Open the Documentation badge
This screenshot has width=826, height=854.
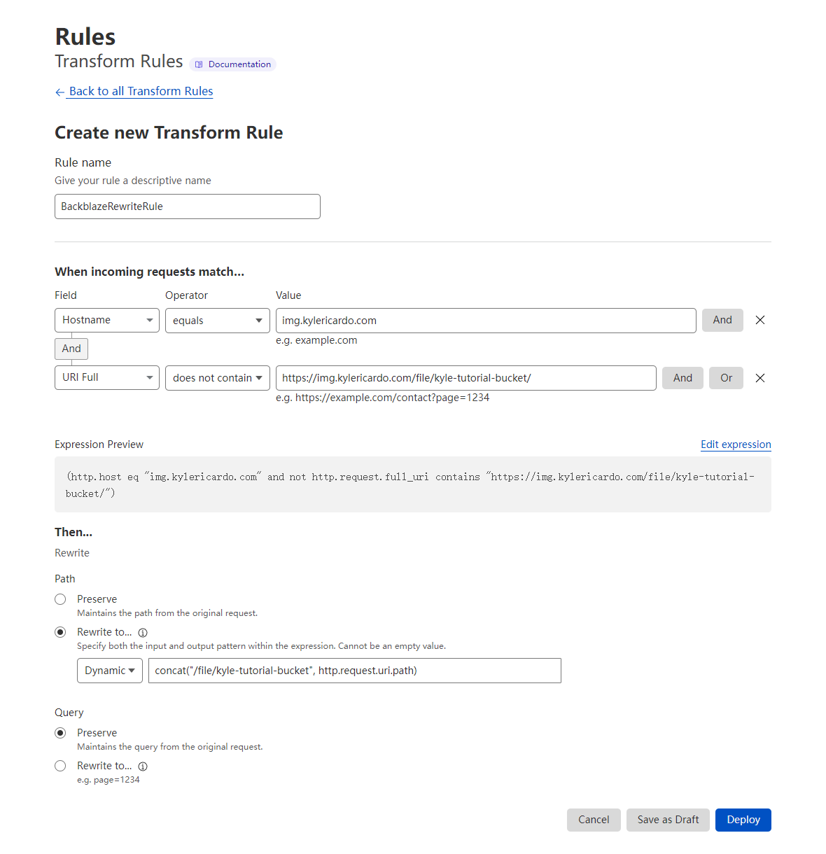[233, 64]
